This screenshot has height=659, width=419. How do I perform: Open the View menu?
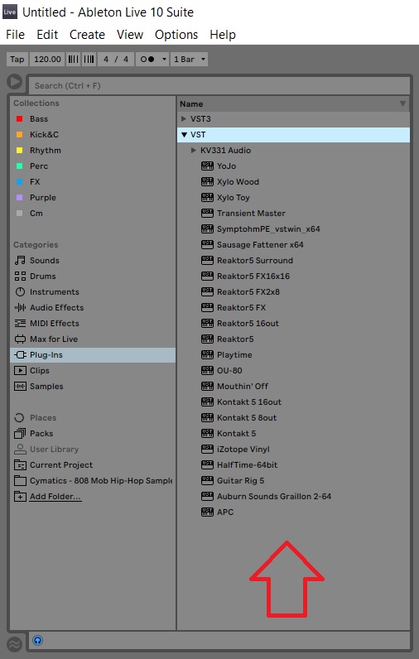[x=130, y=35]
